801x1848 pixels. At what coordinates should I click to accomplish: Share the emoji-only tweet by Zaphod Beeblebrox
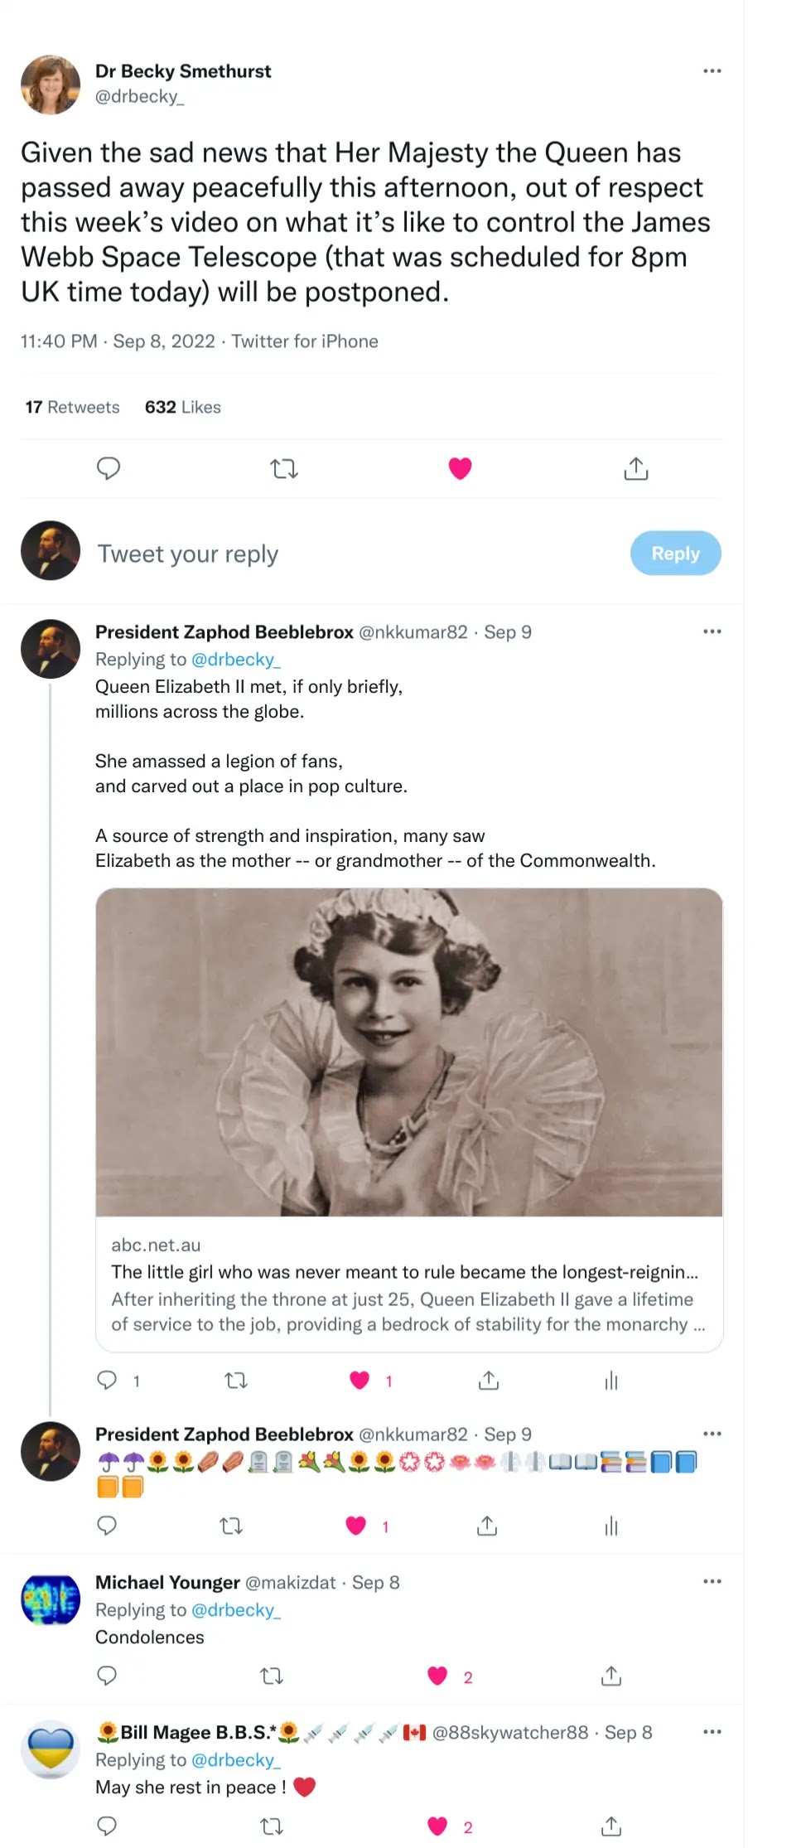point(487,1526)
